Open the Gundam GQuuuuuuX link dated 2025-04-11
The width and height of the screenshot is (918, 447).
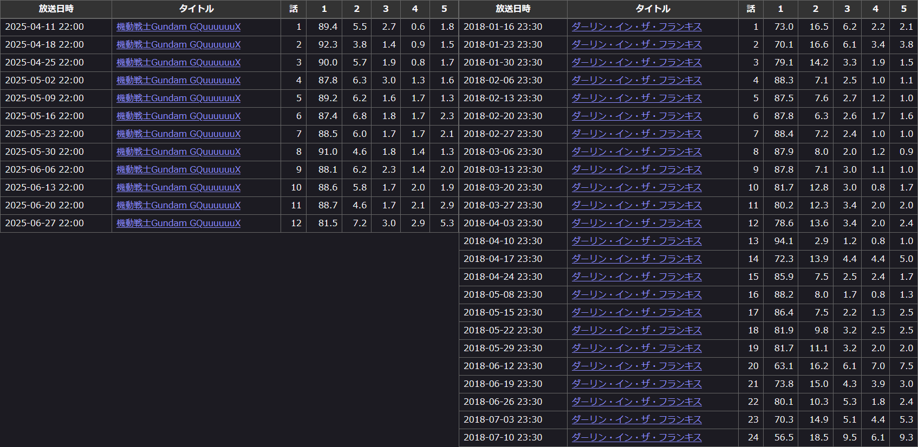pyautogui.click(x=178, y=27)
